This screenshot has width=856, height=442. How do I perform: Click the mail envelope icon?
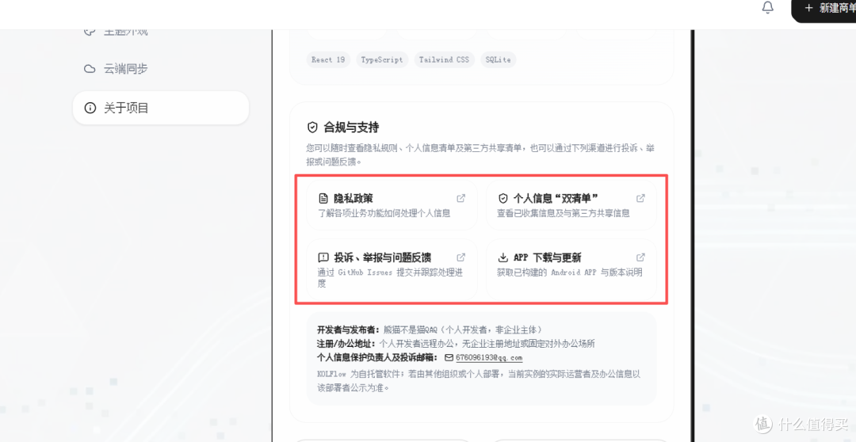coord(449,358)
